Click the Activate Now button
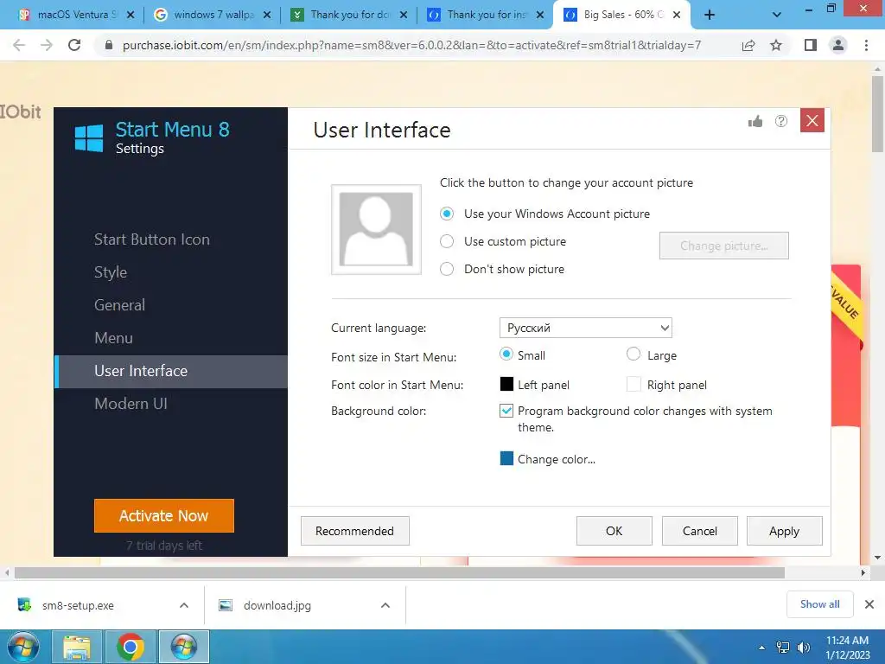 point(163,515)
